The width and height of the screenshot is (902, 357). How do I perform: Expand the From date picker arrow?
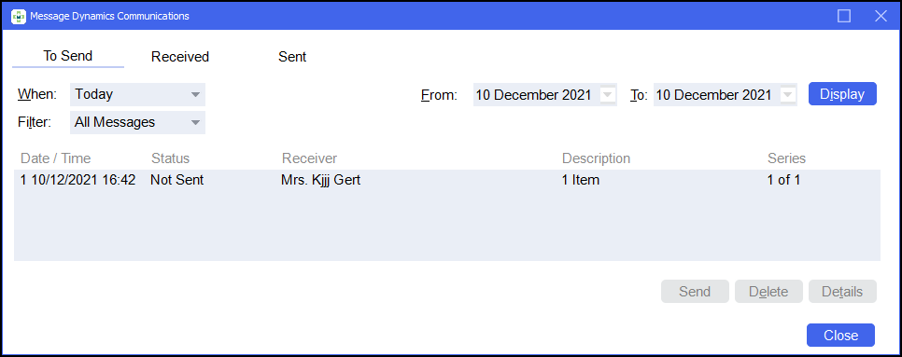607,95
